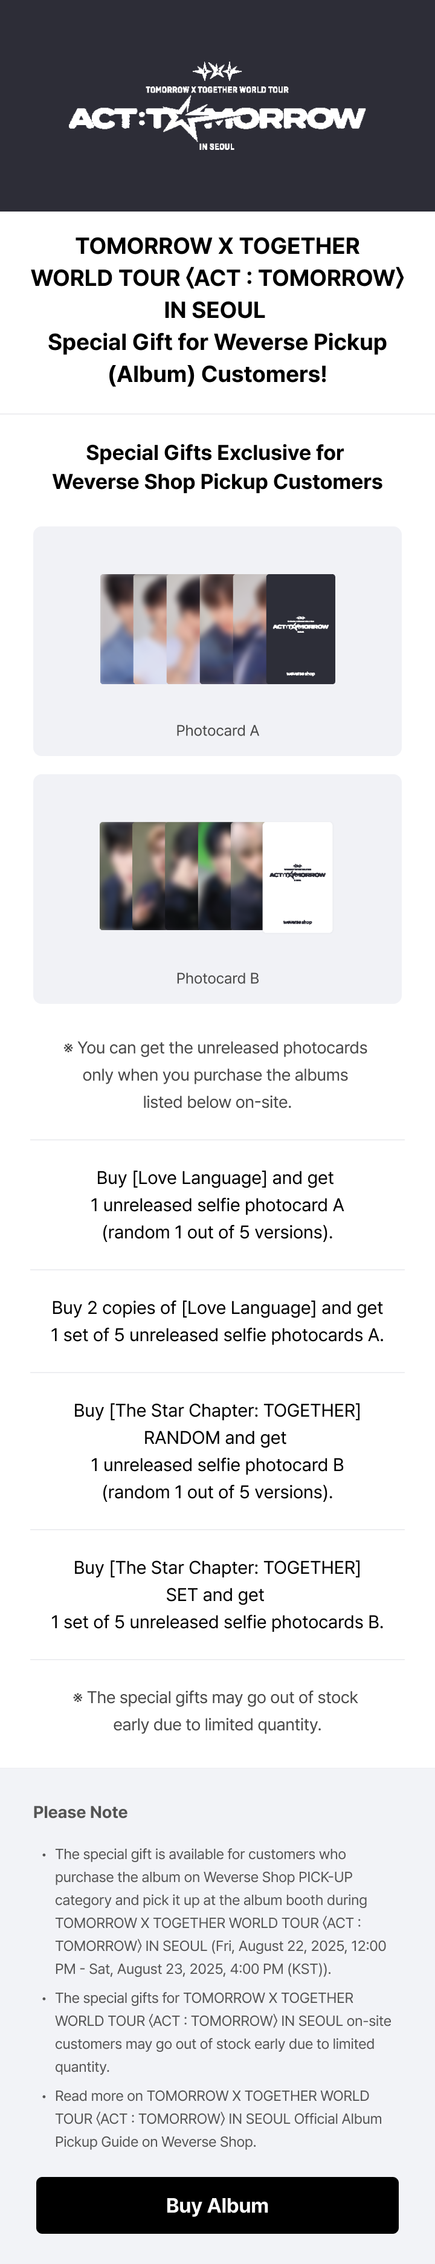Click the ACT:TOMORROW logo in the banner
The image size is (435, 2264).
[217, 118]
